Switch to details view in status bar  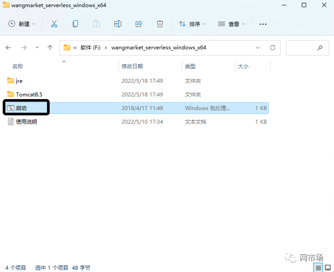coord(318,268)
